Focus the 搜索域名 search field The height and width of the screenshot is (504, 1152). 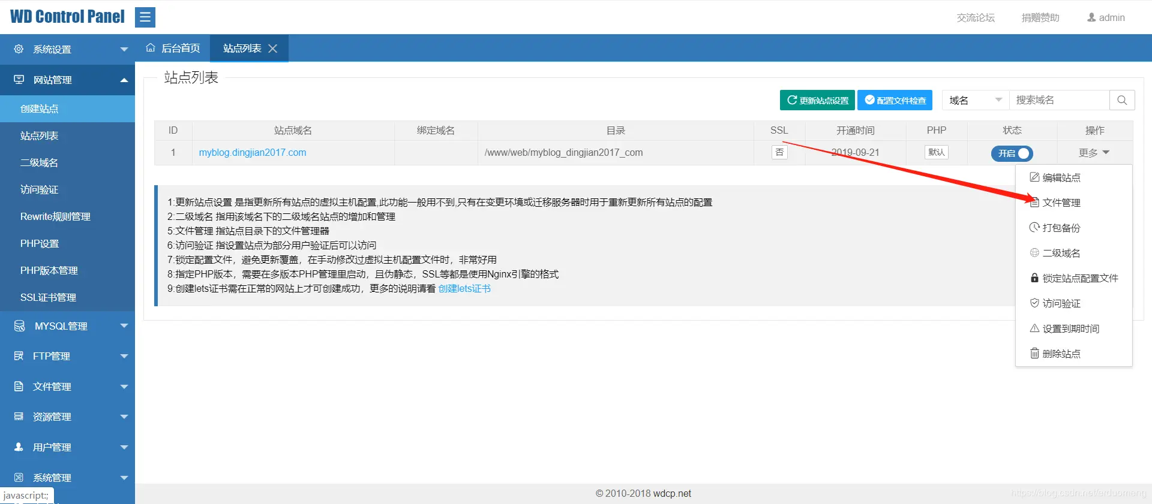tap(1059, 100)
